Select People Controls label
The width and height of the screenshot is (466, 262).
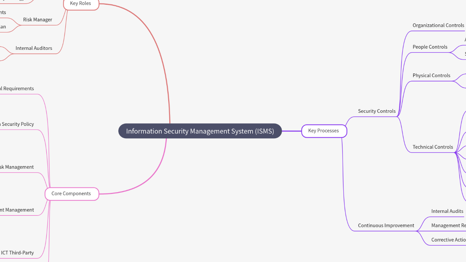click(430, 47)
